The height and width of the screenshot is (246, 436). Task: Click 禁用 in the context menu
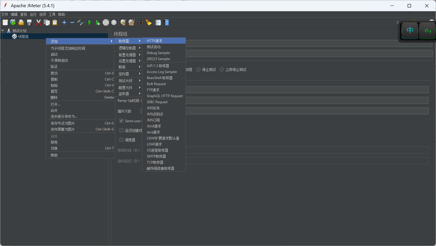click(80, 142)
